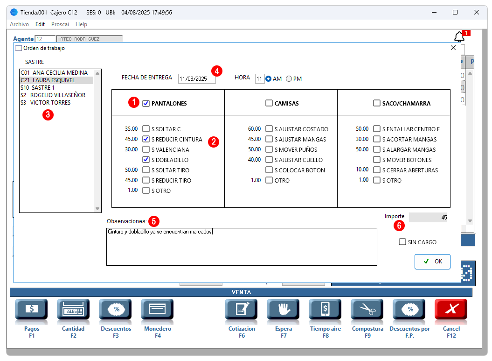Open the Archivo menu
The width and height of the screenshot is (492, 361).
coord(19,24)
